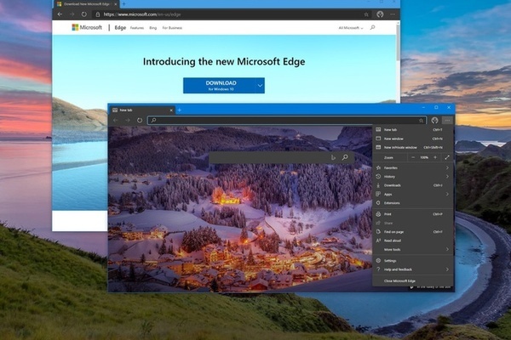This screenshot has height=340, width=511.
Task: Click the microsoft.com URL in the back window address bar
Action: pos(142,14)
